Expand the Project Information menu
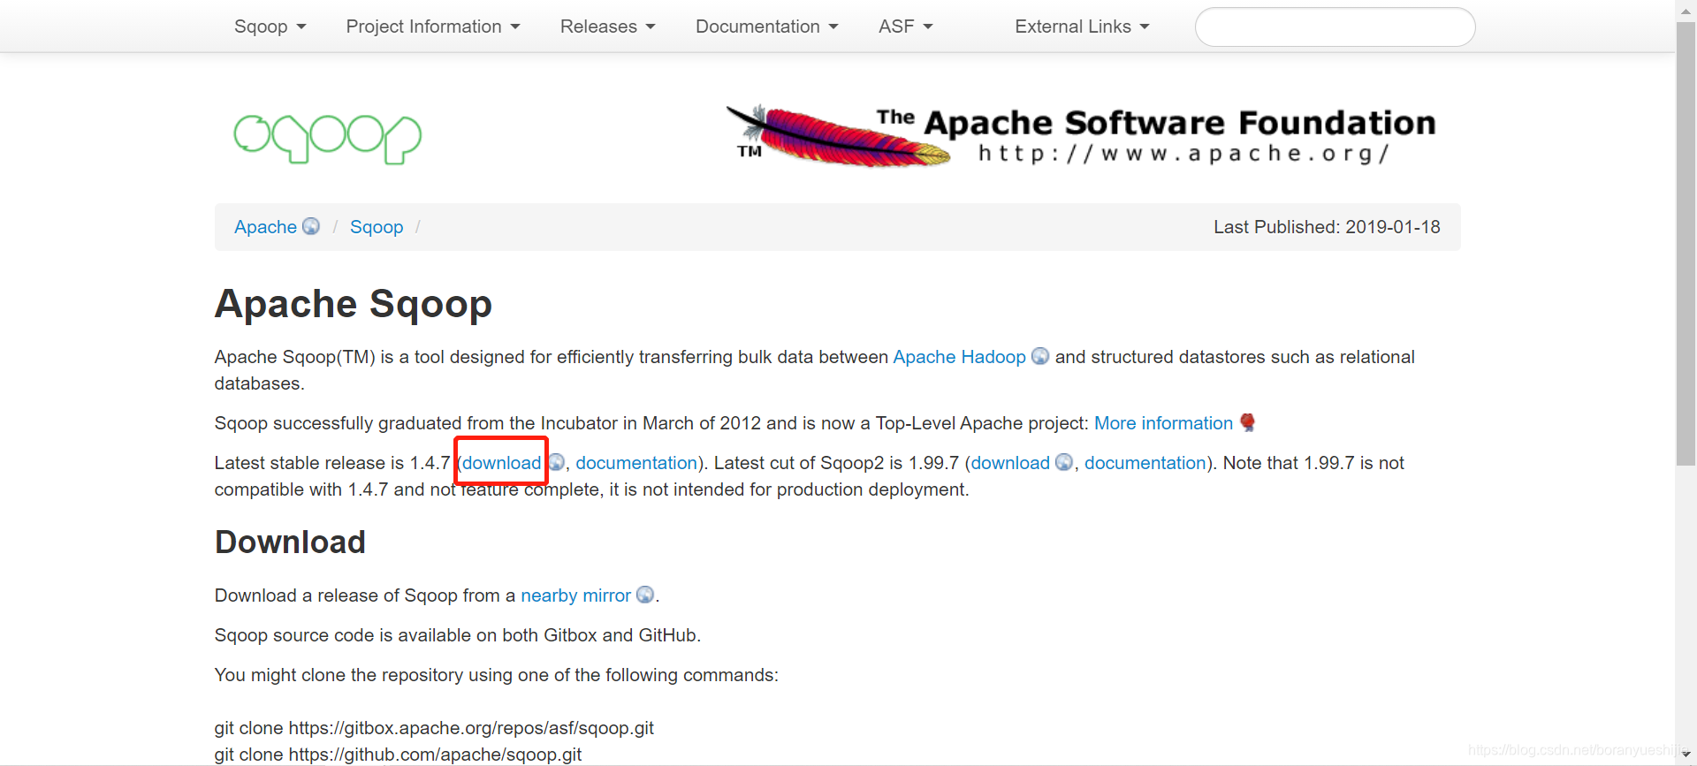Image resolution: width=1697 pixels, height=766 pixels. [433, 27]
